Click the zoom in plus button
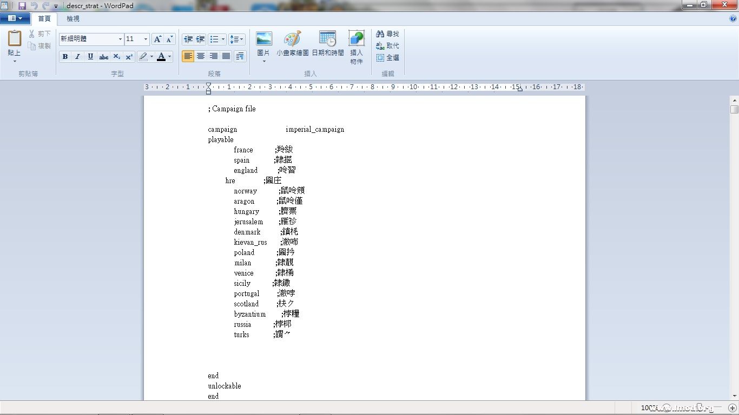The width and height of the screenshot is (739, 415). coord(732,408)
